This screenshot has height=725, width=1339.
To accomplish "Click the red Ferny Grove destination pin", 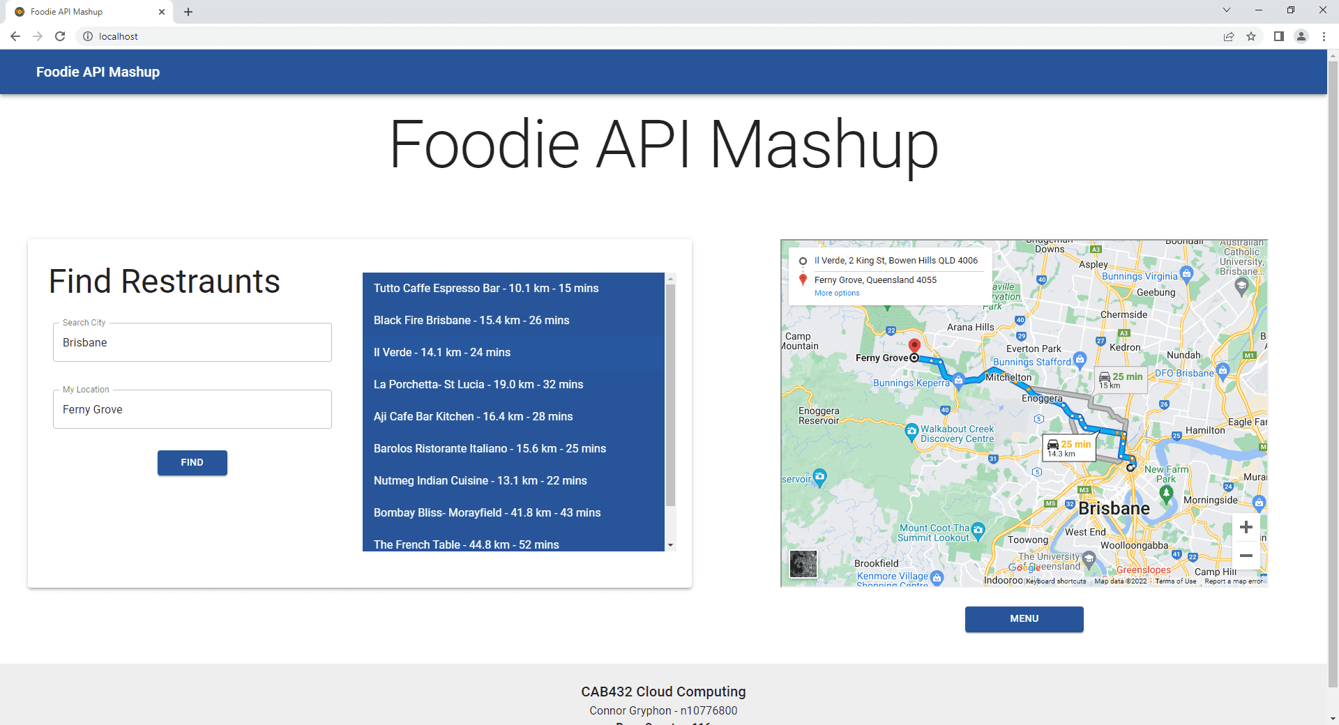I will click(914, 345).
